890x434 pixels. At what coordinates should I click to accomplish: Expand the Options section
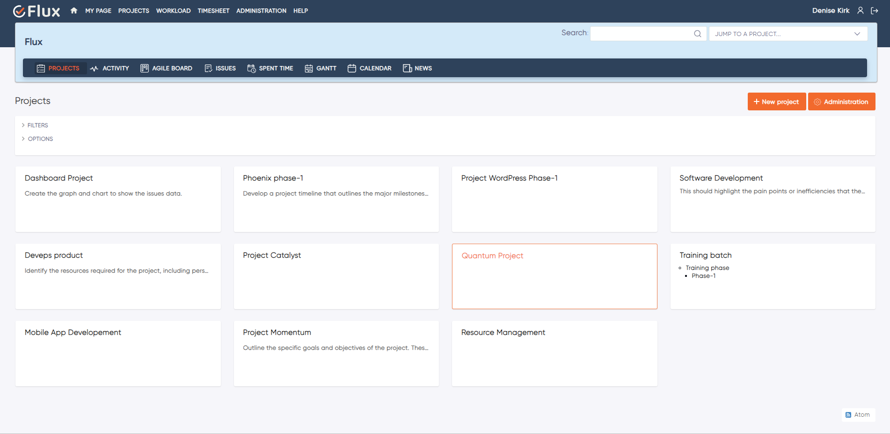click(x=40, y=139)
